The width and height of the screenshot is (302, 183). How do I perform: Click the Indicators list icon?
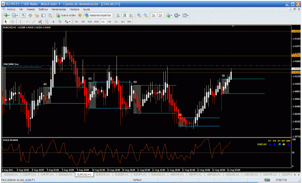point(168,15)
